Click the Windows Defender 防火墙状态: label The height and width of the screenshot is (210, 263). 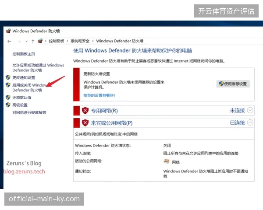pos(103,146)
